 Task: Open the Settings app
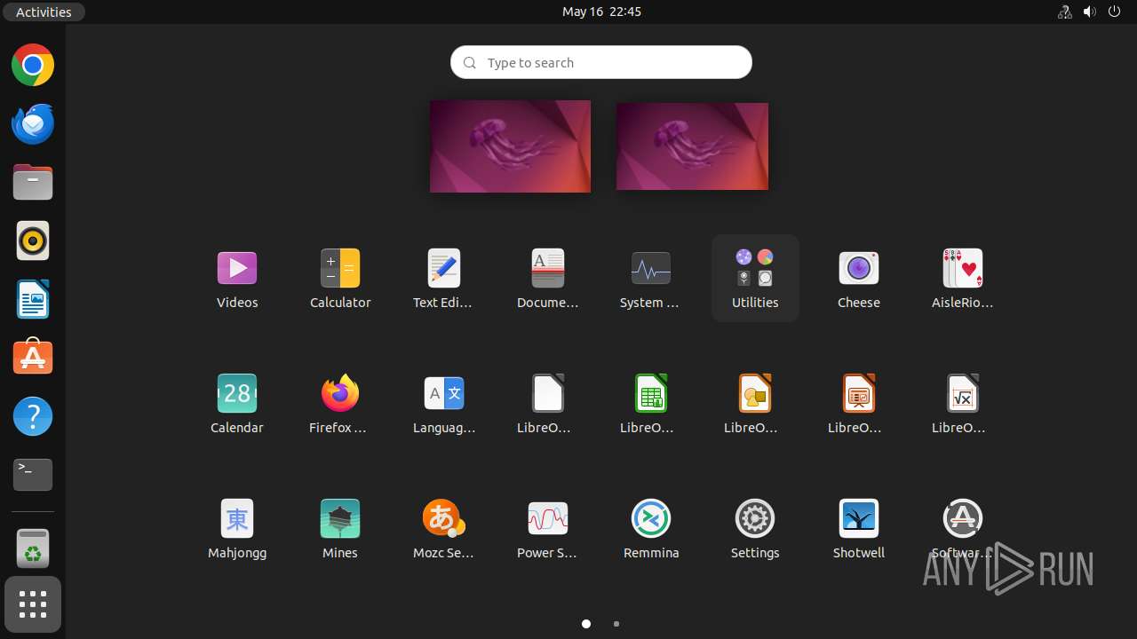[x=755, y=528]
